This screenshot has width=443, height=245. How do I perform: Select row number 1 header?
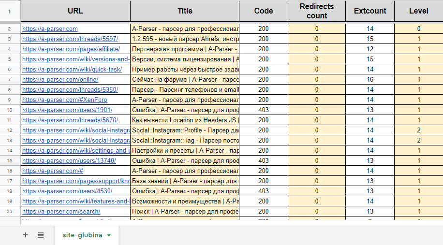9,11
